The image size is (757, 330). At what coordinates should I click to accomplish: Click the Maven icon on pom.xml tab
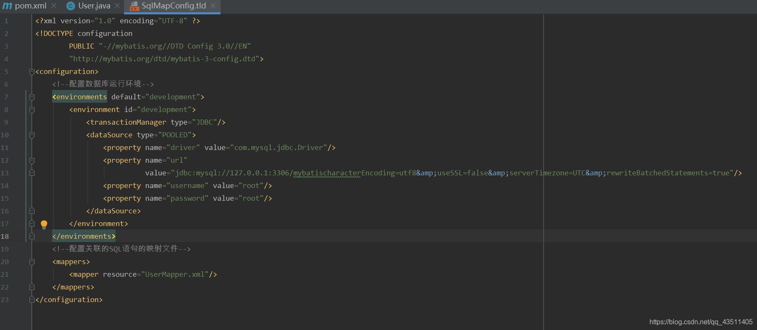tap(7, 6)
